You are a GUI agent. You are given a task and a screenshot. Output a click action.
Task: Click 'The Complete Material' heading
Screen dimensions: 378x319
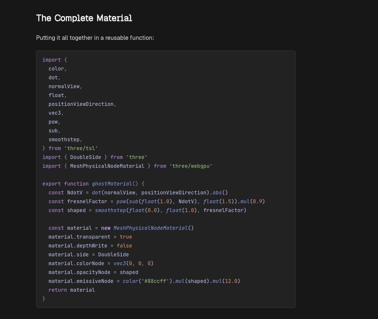[x=84, y=18]
